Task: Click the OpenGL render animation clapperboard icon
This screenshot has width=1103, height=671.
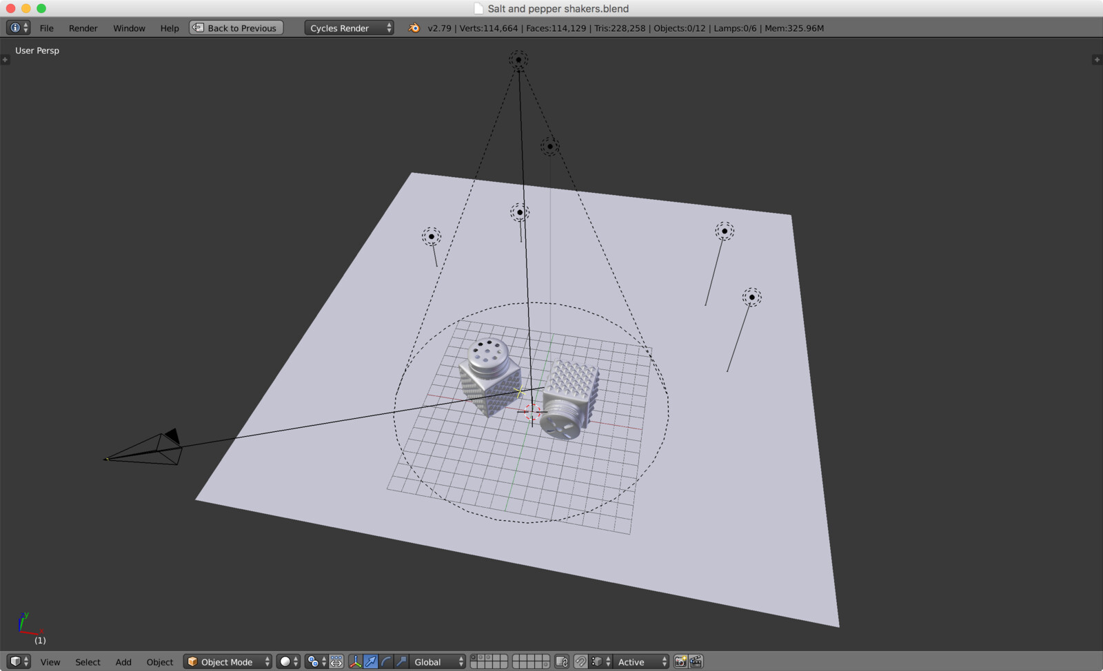Action: click(x=696, y=661)
